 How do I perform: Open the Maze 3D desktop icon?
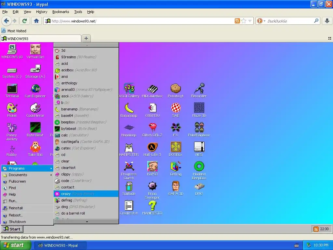tap(199, 110)
